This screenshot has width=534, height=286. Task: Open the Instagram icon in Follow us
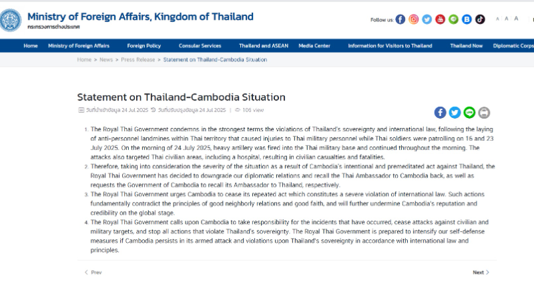coord(413,19)
